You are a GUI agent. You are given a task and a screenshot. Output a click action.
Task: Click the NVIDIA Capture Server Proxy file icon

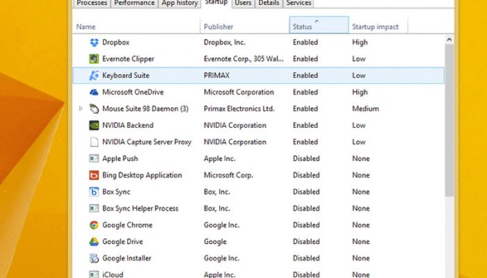pos(94,142)
